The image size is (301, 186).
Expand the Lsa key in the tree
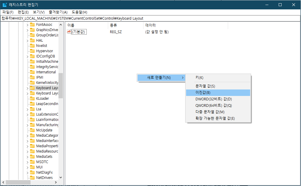tap(28, 109)
